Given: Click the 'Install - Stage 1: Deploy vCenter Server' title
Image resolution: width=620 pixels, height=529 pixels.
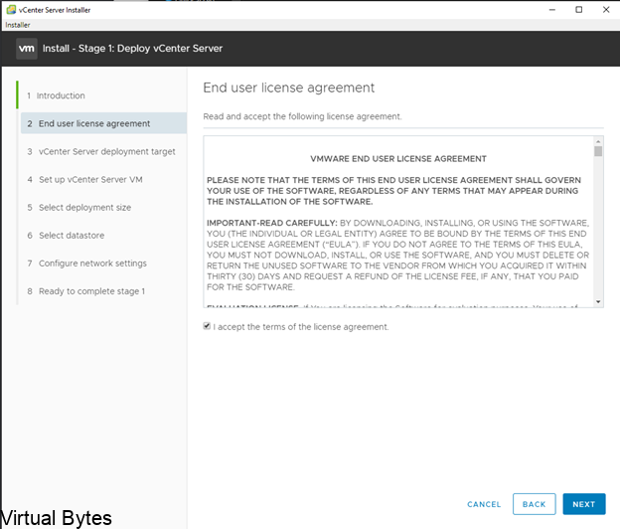Looking at the screenshot, I should point(132,49).
